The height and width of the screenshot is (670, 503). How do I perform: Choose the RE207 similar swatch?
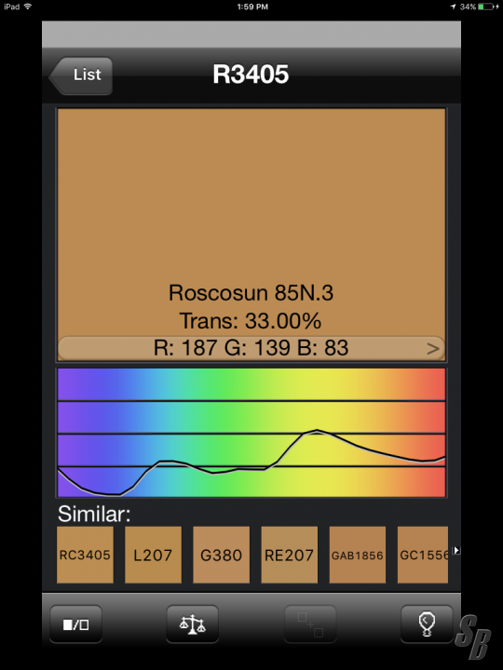[289, 555]
